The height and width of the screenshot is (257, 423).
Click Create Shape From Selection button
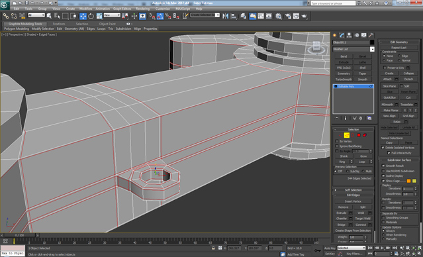click(x=353, y=231)
